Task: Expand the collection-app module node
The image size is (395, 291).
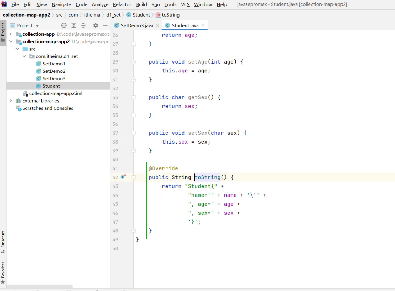Action: [10, 34]
